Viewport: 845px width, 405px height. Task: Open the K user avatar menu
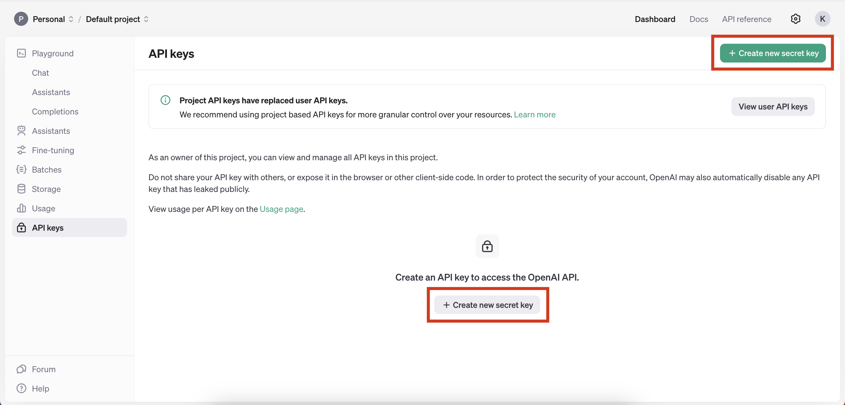(x=822, y=19)
